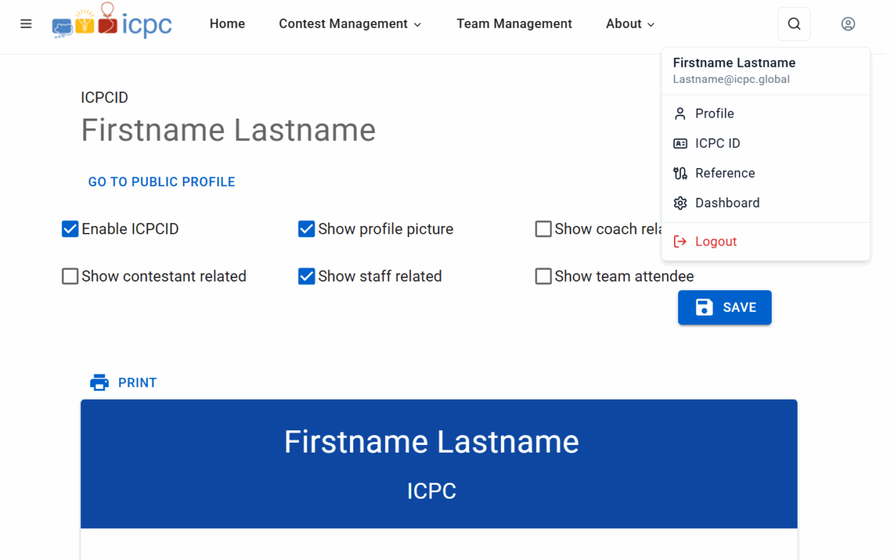This screenshot has width=894, height=560.
Task: Expand the About dropdown menu
Action: [631, 24]
